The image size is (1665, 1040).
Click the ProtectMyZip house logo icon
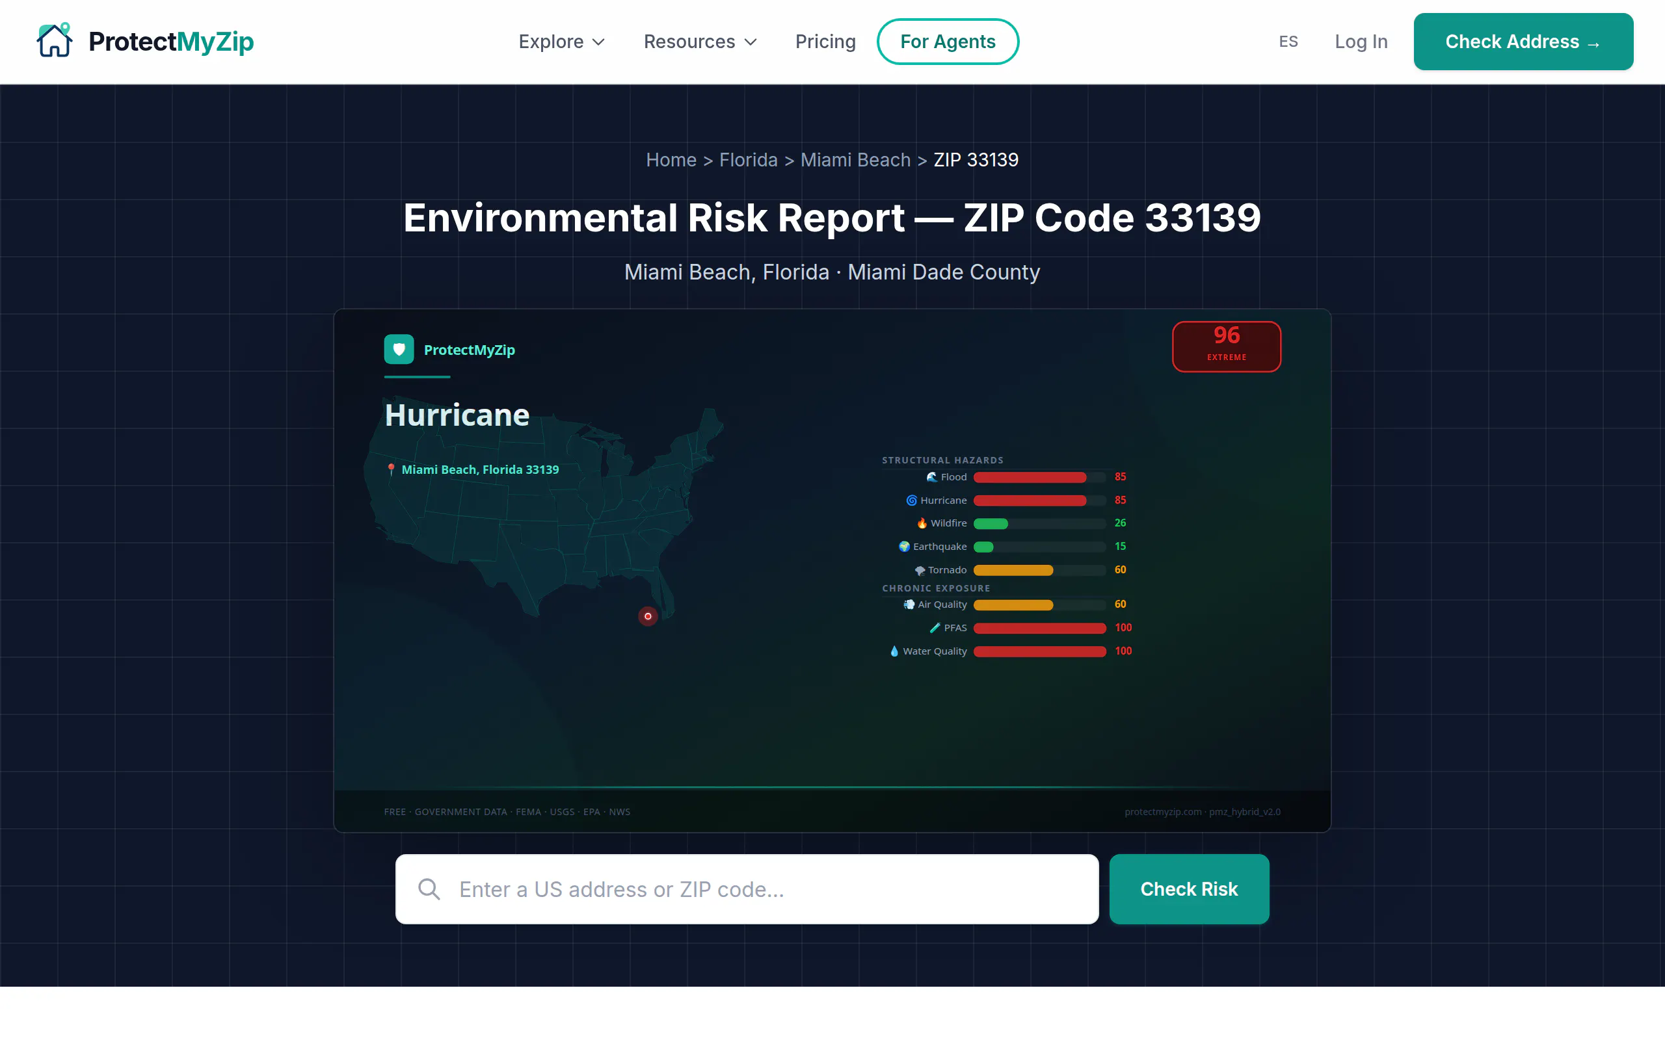tap(55, 40)
